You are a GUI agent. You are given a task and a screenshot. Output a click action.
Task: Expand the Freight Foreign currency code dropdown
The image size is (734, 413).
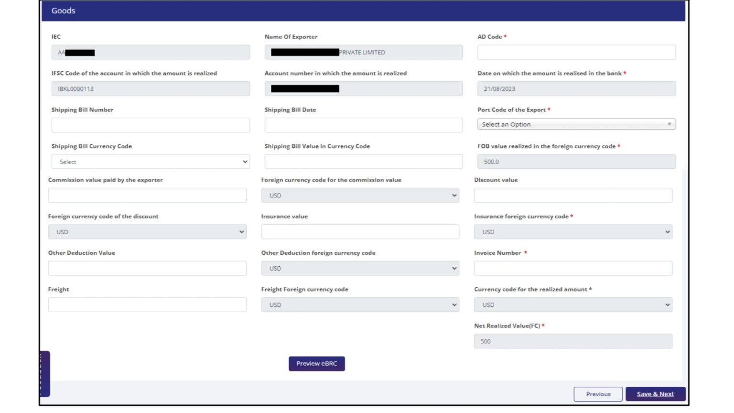(359, 304)
